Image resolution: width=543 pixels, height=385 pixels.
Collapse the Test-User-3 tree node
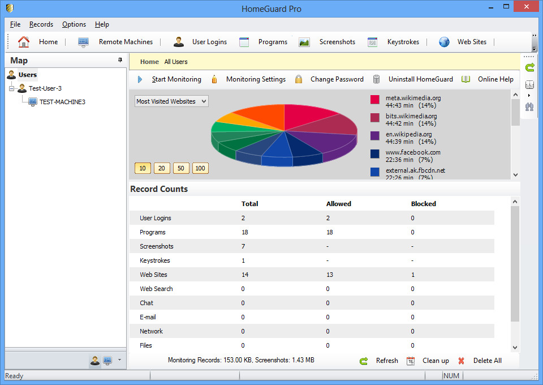11,88
